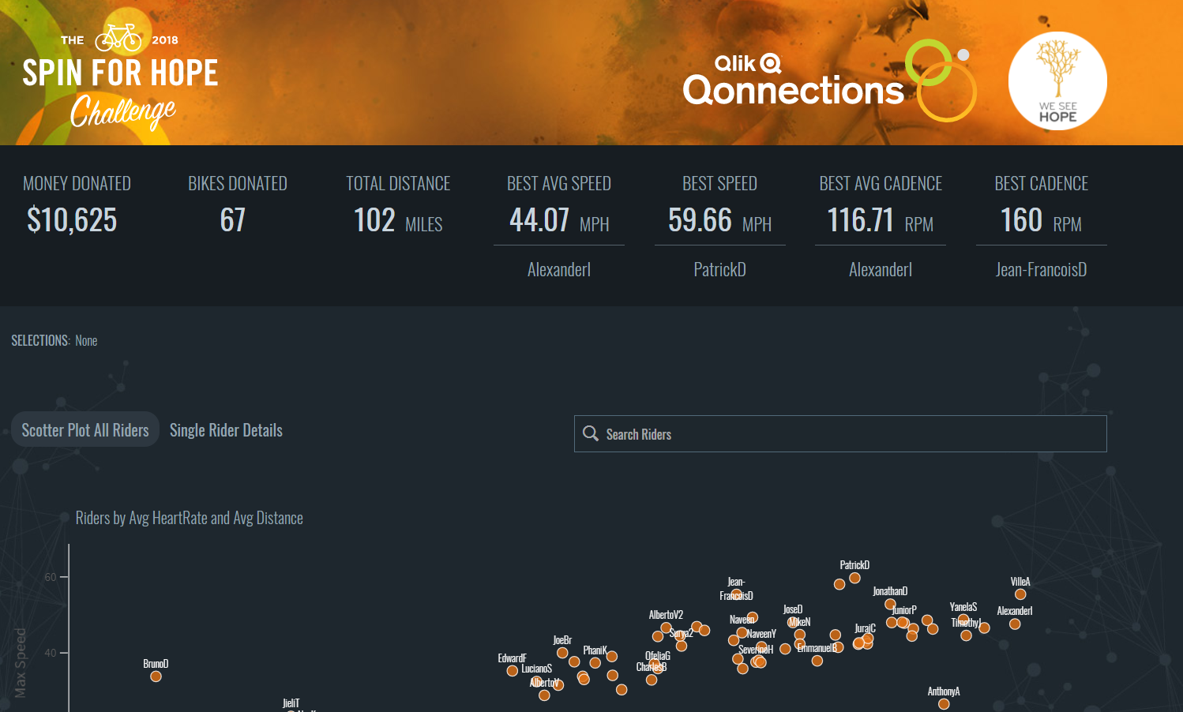Click the SELECTIONS: None indicator

tap(54, 341)
